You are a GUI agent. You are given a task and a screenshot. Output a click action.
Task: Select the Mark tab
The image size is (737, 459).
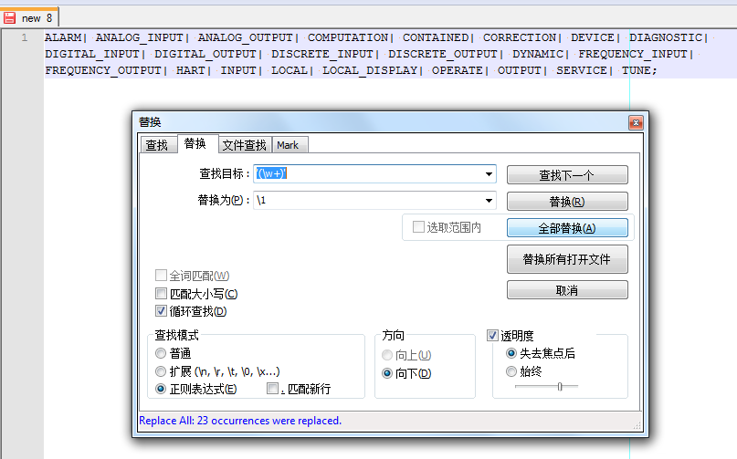288,145
